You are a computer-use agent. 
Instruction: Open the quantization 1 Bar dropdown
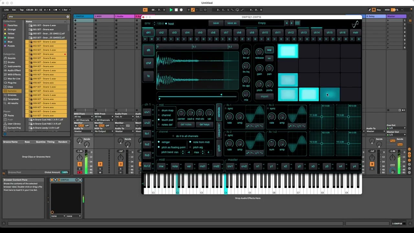coord(66,10)
